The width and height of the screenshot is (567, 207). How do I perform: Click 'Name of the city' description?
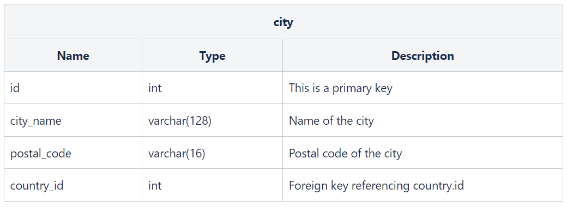(331, 121)
